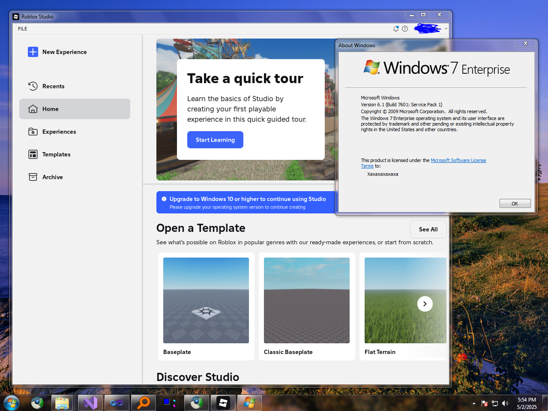This screenshot has width=548, height=411.
Task: Show hidden tray icons arrow
Action: point(474,403)
